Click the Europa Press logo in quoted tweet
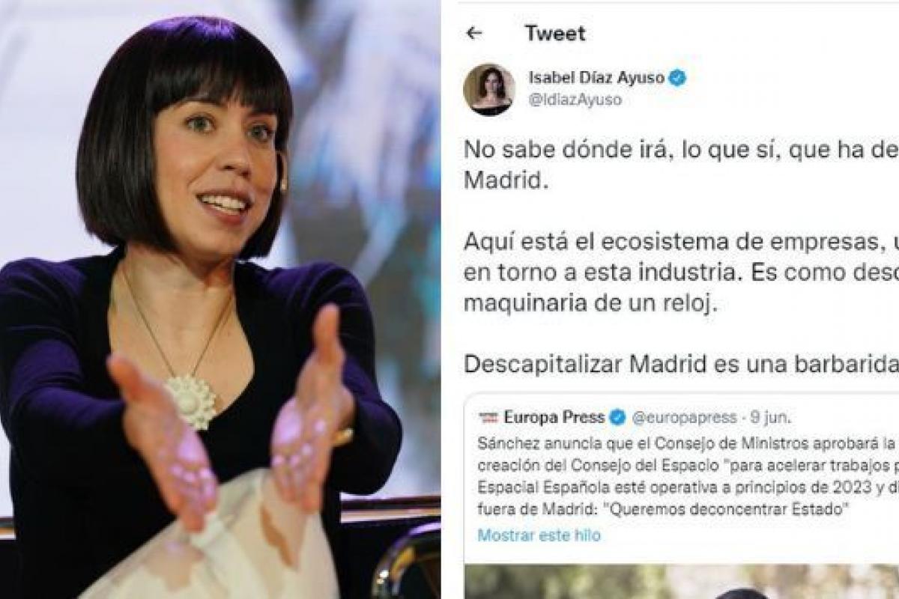This screenshot has width=899, height=599. click(487, 417)
